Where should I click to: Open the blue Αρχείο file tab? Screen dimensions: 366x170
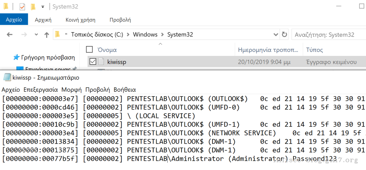click(x=14, y=20)
